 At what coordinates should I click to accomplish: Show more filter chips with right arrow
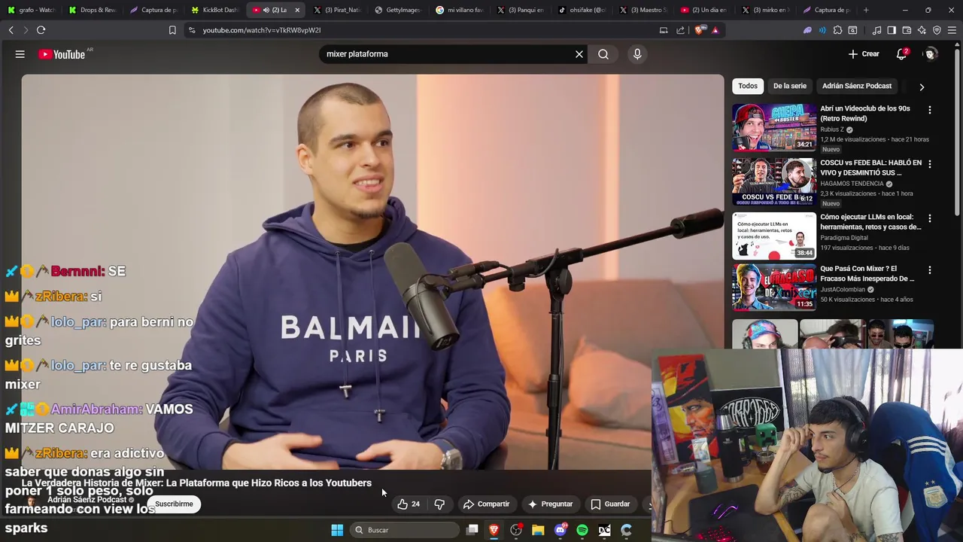922,87
